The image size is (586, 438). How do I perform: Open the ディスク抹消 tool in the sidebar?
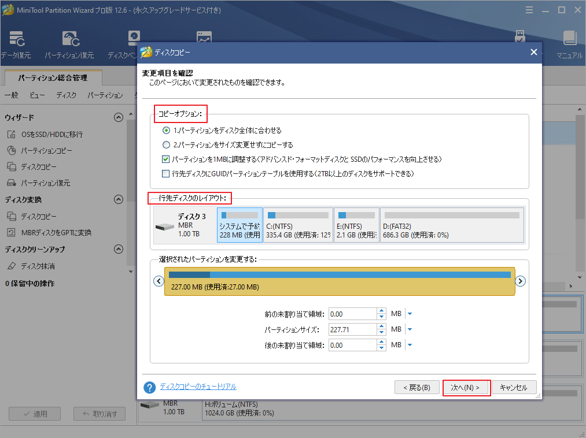[x=39, y=267]
